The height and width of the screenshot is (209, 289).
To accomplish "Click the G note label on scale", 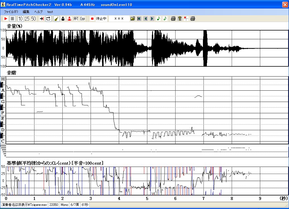I will pyautogui.click(x=3, y=102).
